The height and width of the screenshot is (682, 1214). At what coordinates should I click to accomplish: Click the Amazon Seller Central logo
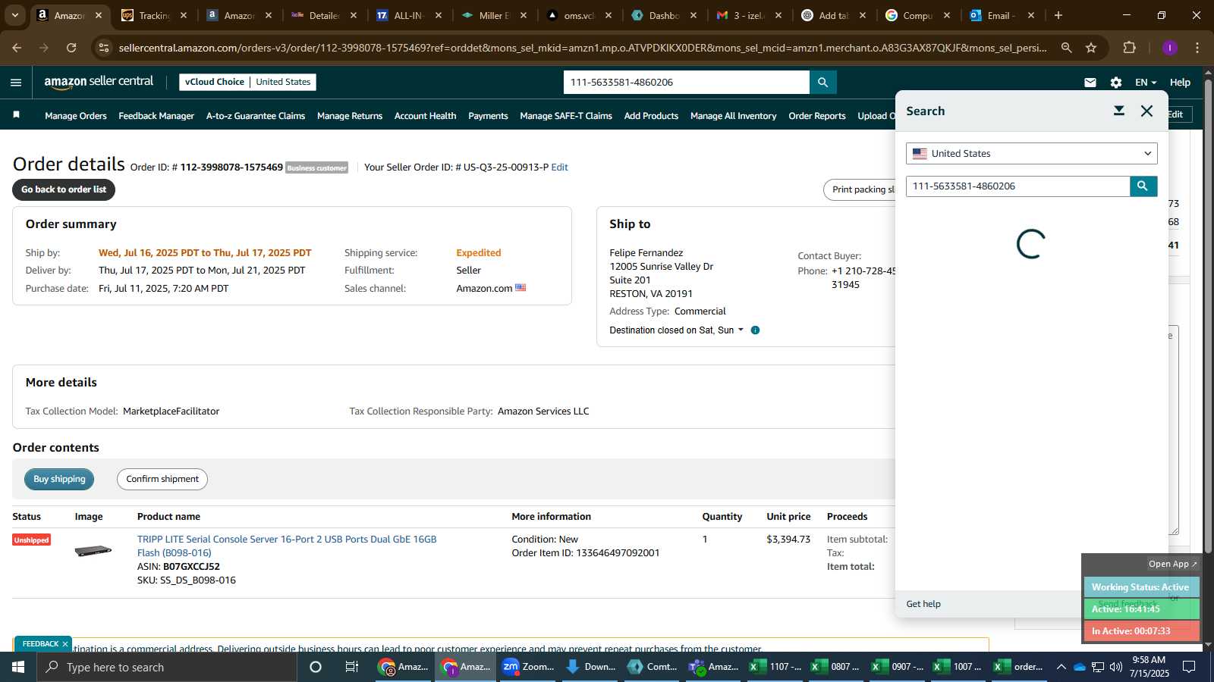click(99, 82)
